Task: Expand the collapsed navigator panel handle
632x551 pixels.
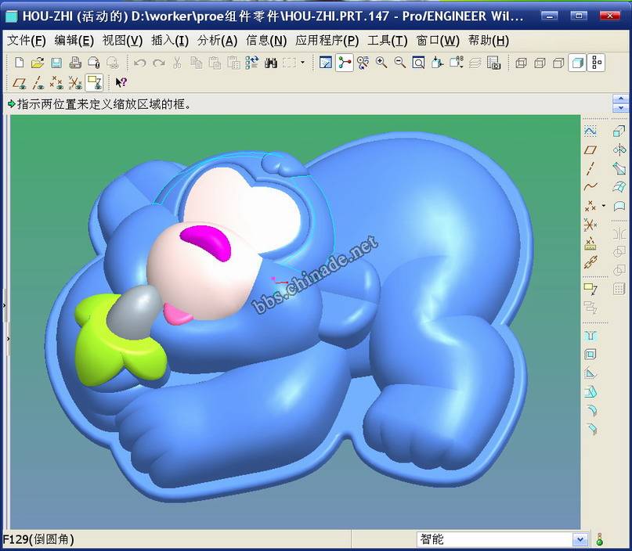Action: point(5,305)
